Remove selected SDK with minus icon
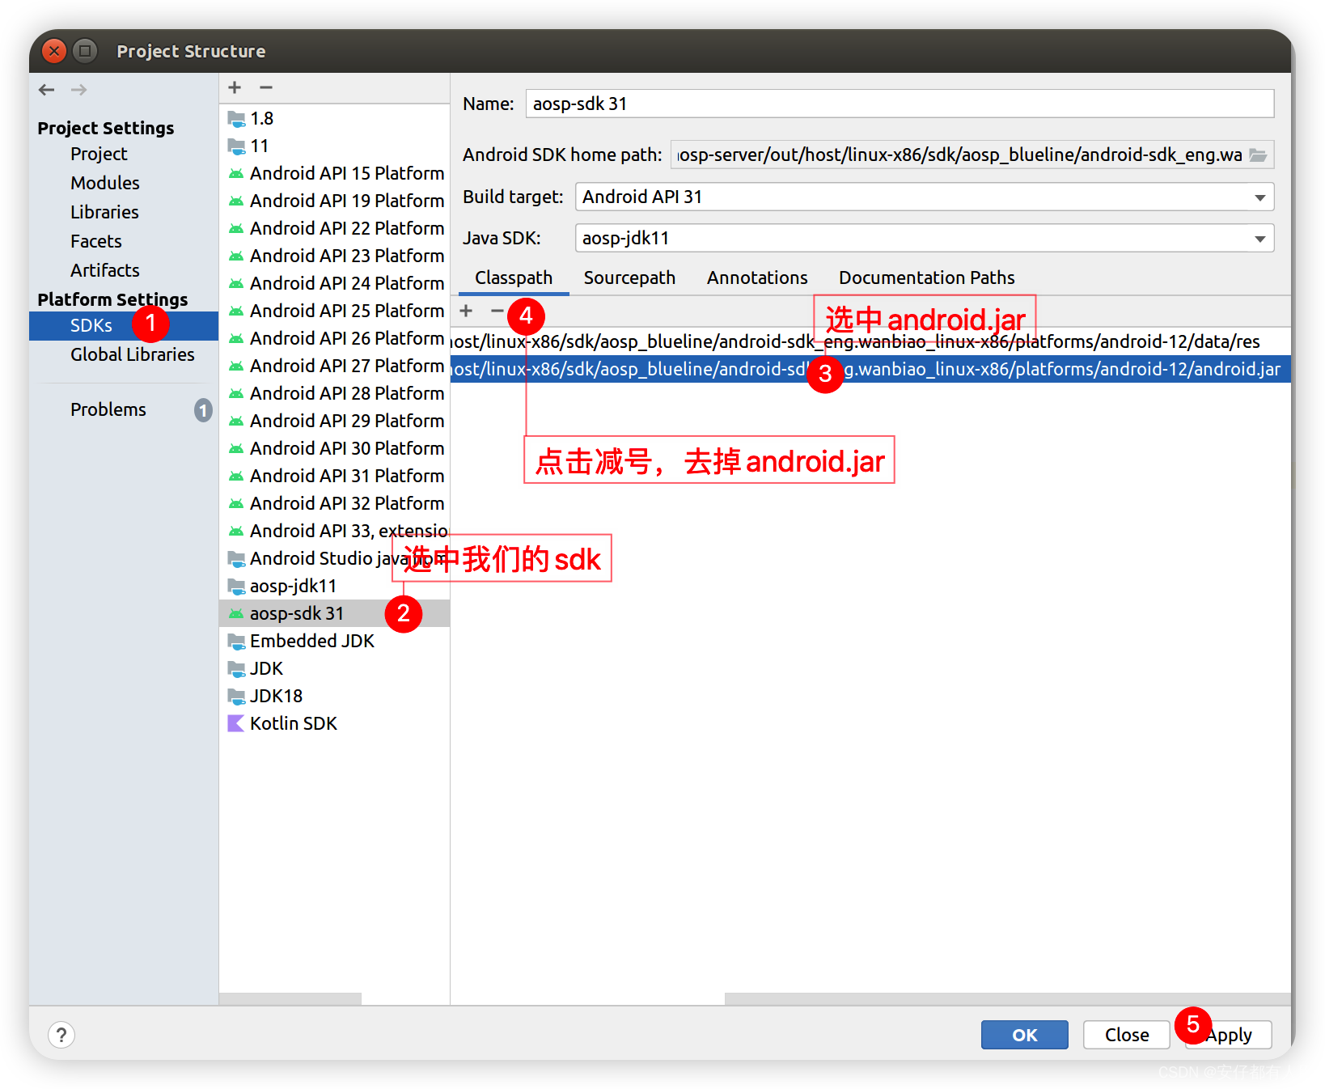This screenshot has width=1325, height=1089. (x=266, y=87)
